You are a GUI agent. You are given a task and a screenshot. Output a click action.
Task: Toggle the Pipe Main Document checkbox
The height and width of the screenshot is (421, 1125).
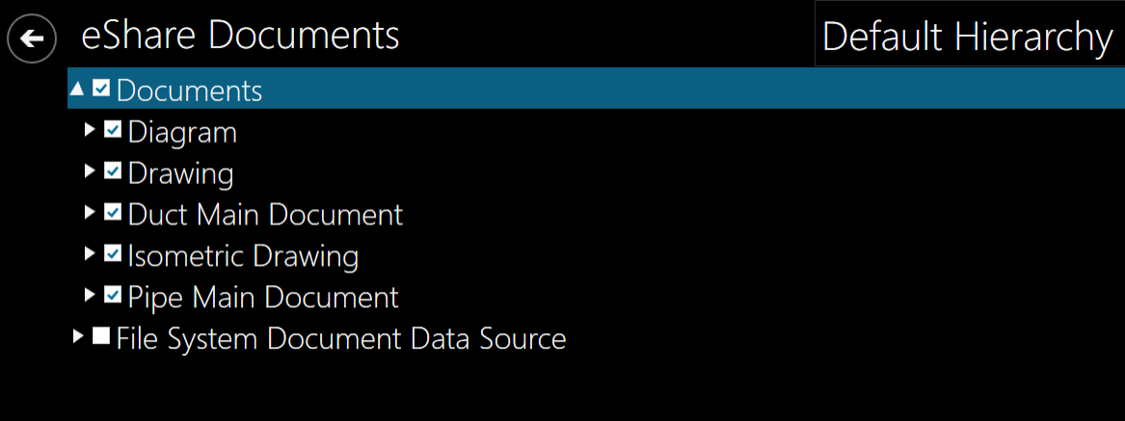coord(113,295)
